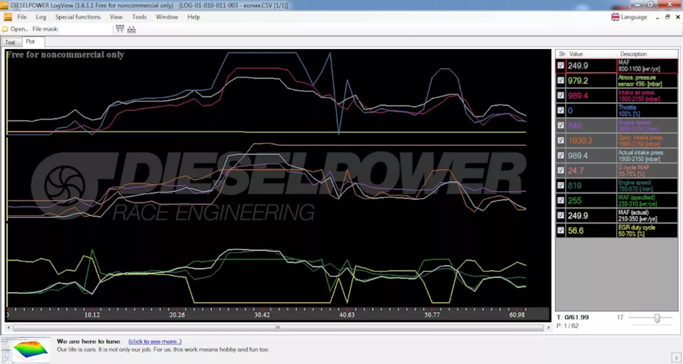Open the Tools menu
Image resolution: width=683 pixels, height=364 pixels.
click(x=139, y=17)
